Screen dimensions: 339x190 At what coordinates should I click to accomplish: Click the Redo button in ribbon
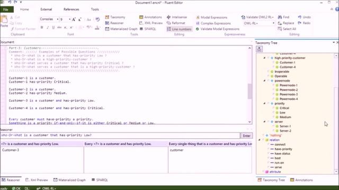click(304, 23)
